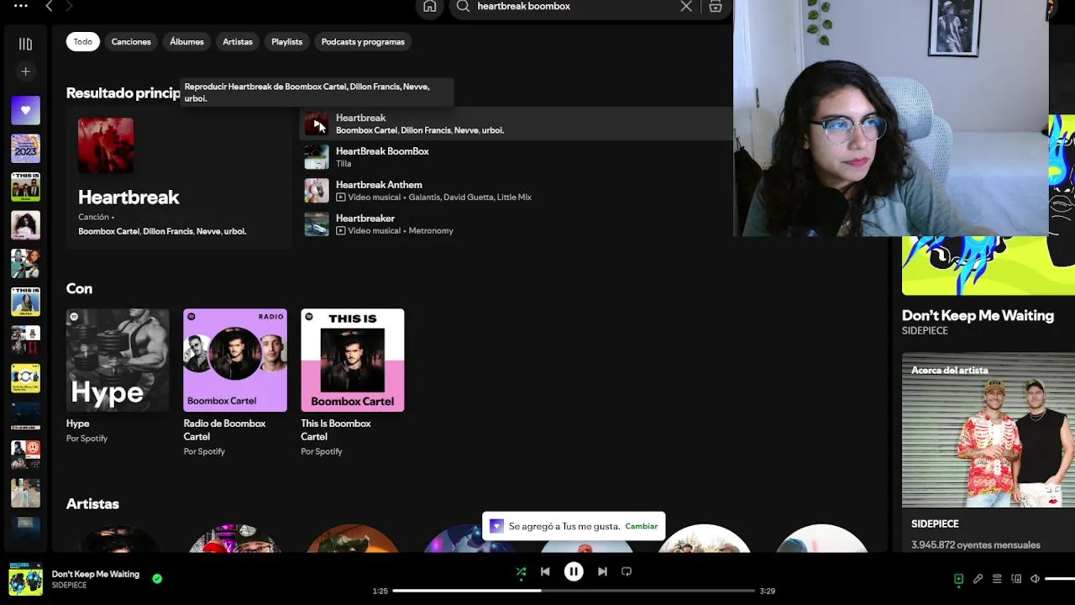Screen dimensions: 1075x605
Task: Open the Liked Songs heart tile
Action: click(x=25, y=110)
